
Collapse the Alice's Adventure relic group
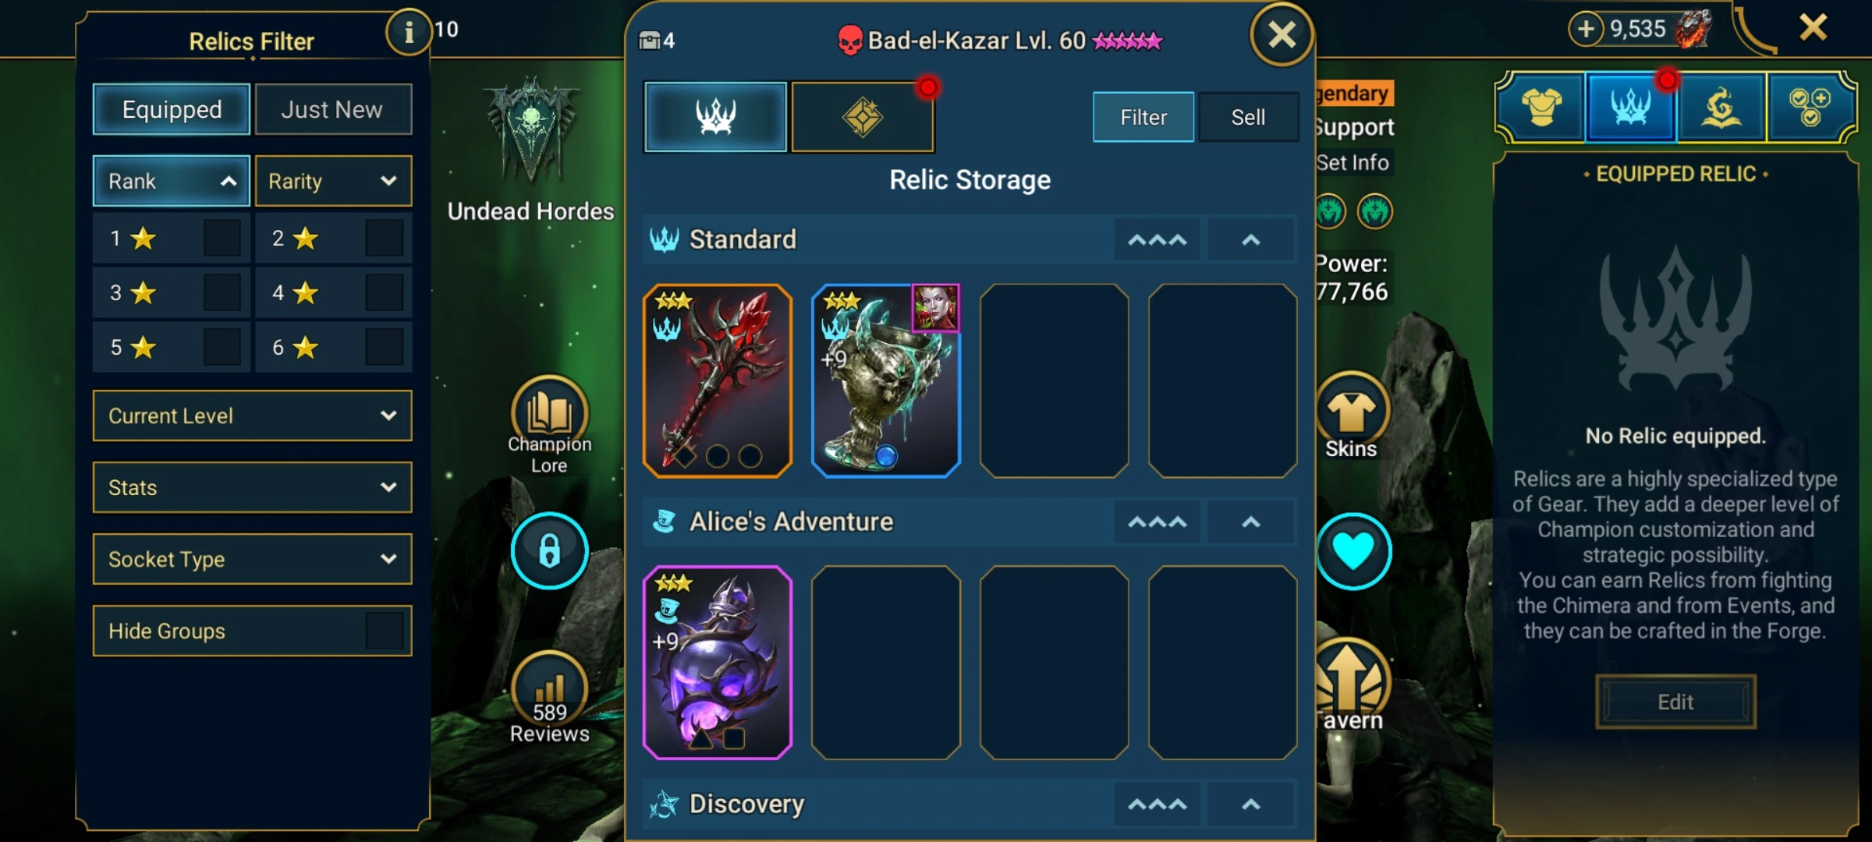pyautogui.click(x=1251, y=522)
